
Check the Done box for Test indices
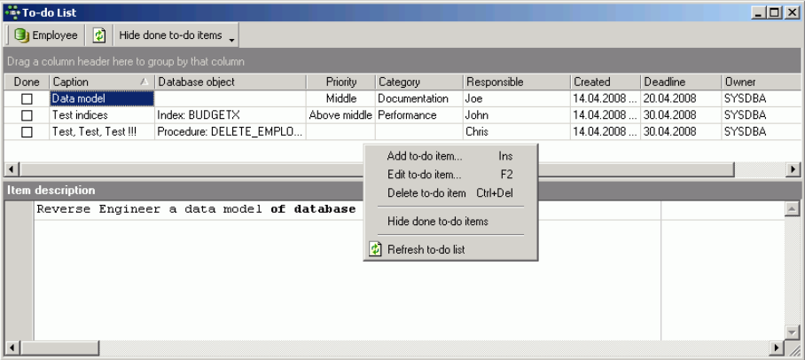(27, 115)
